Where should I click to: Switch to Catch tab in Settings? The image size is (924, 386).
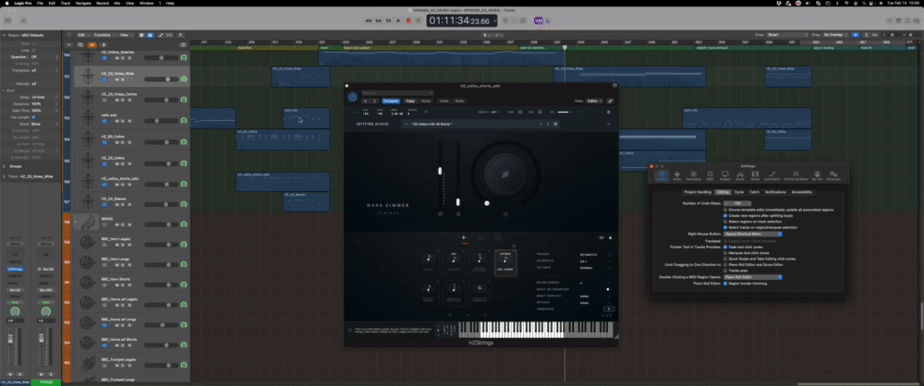coord(754,192)
